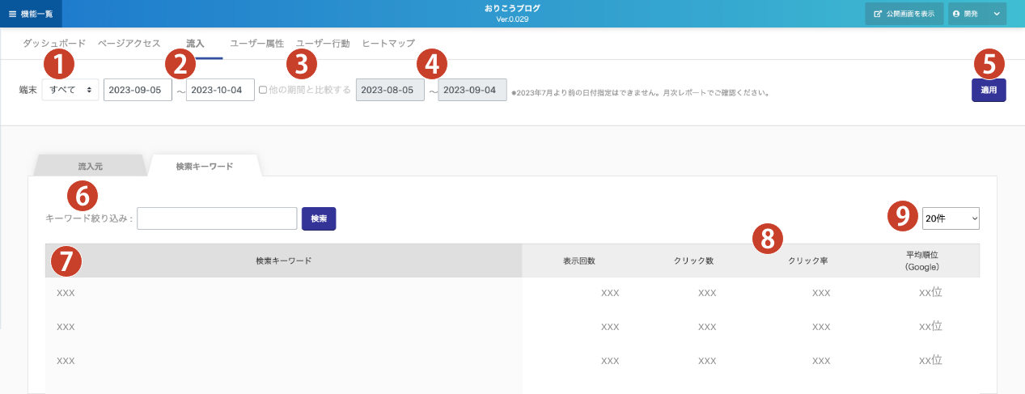Viewport: 1025px width, 394px height.
Task: Go to the ユーザー行動 tab
Action: tap(323, 43)
